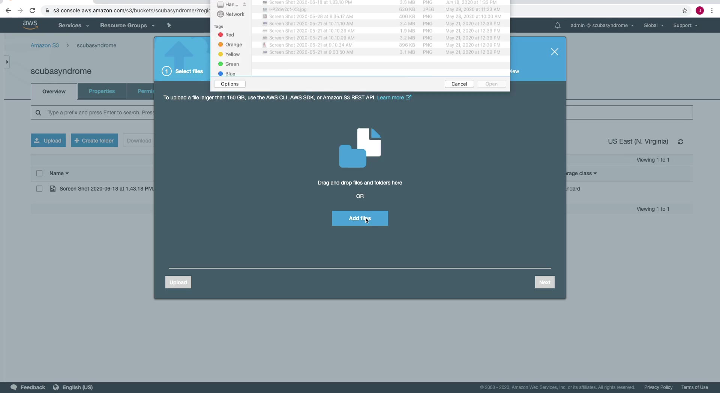The height and width of the screenshot is (393, 720).
Task: Check the box for Screen Shot 2020-06-18 file
Action: coord(39,189)
